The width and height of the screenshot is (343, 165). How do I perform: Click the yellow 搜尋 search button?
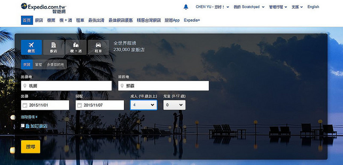30,147
